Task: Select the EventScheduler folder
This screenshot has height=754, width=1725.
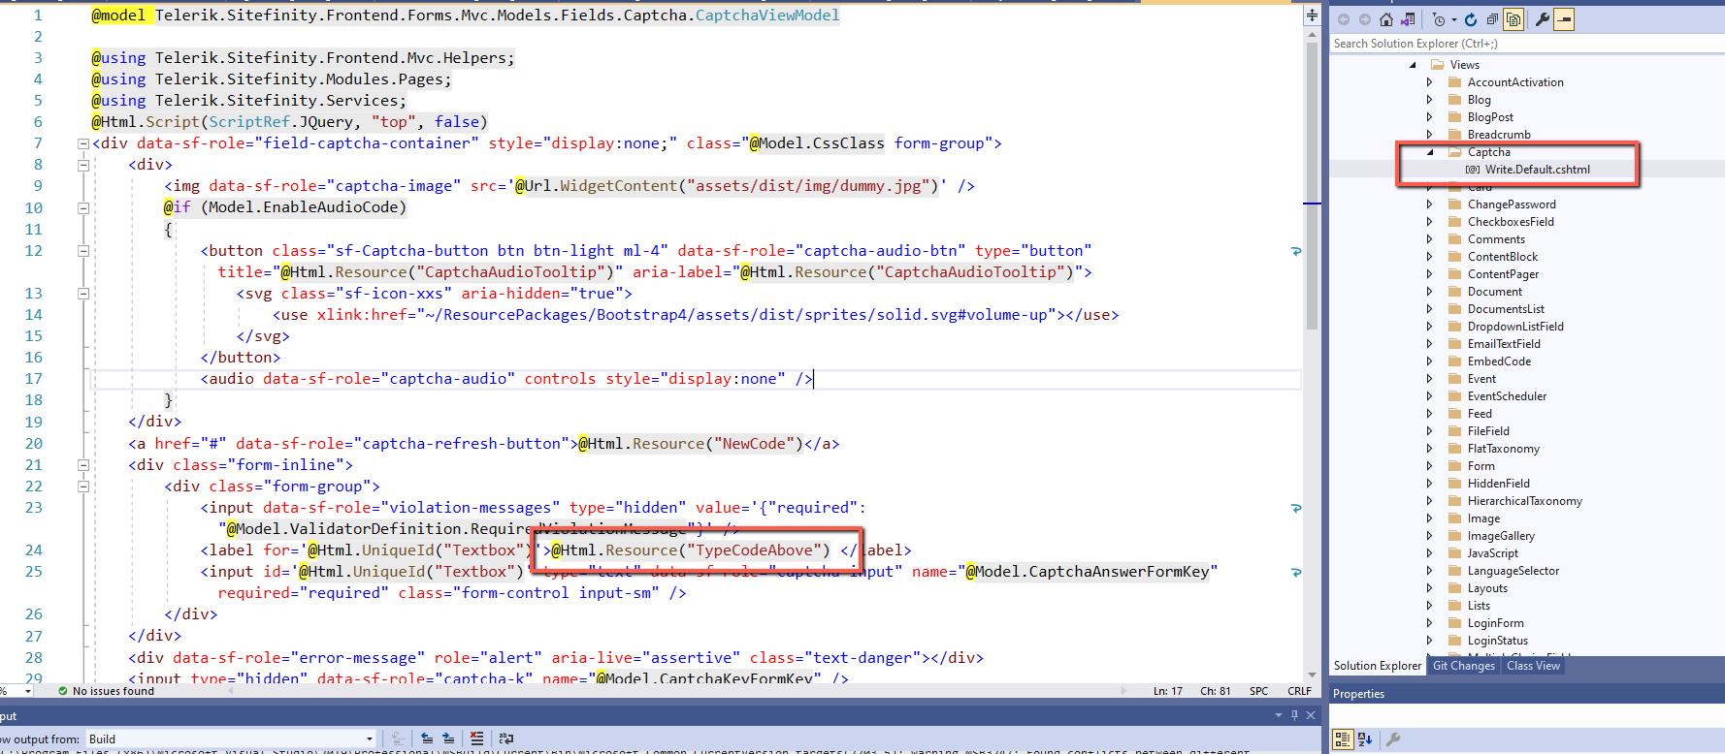Action: tap(1507, 396)
